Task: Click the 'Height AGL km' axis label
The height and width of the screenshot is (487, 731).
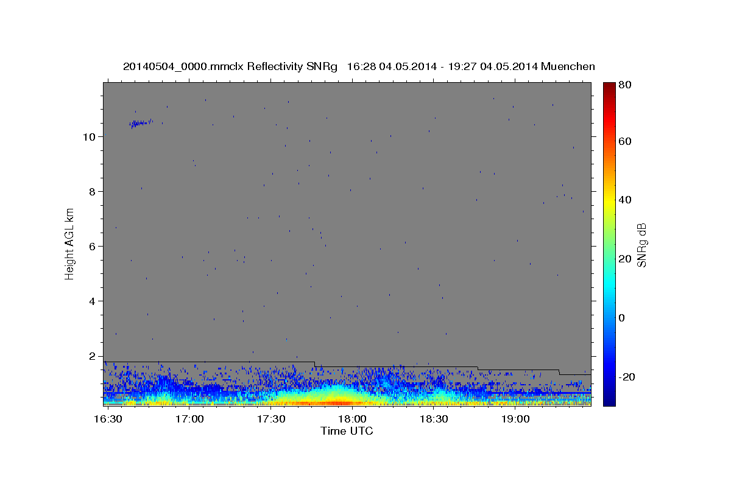Action: tap(69, 243)
